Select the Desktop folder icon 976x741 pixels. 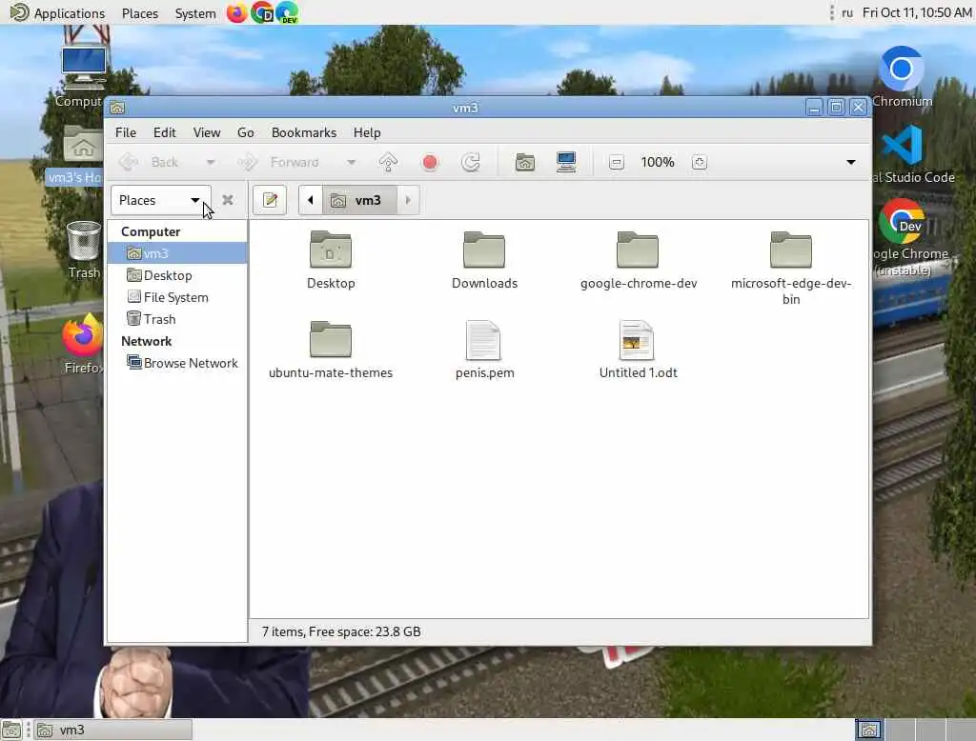point(331,250)
